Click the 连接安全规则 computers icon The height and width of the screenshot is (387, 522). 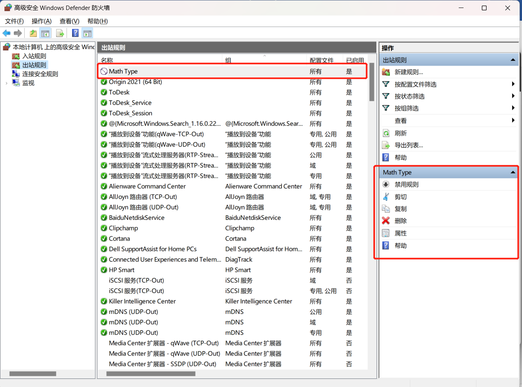pyautogui.click(x=16, y=74)
